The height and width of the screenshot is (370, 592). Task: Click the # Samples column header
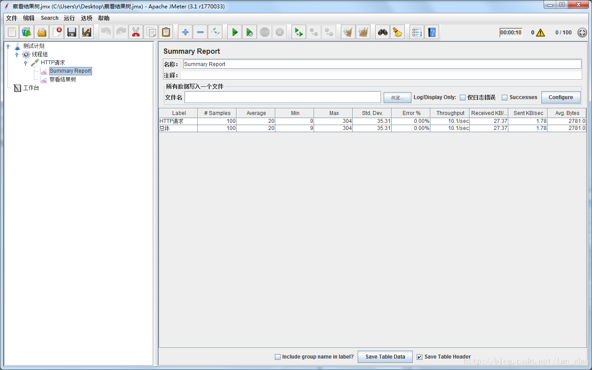[217, 113]
